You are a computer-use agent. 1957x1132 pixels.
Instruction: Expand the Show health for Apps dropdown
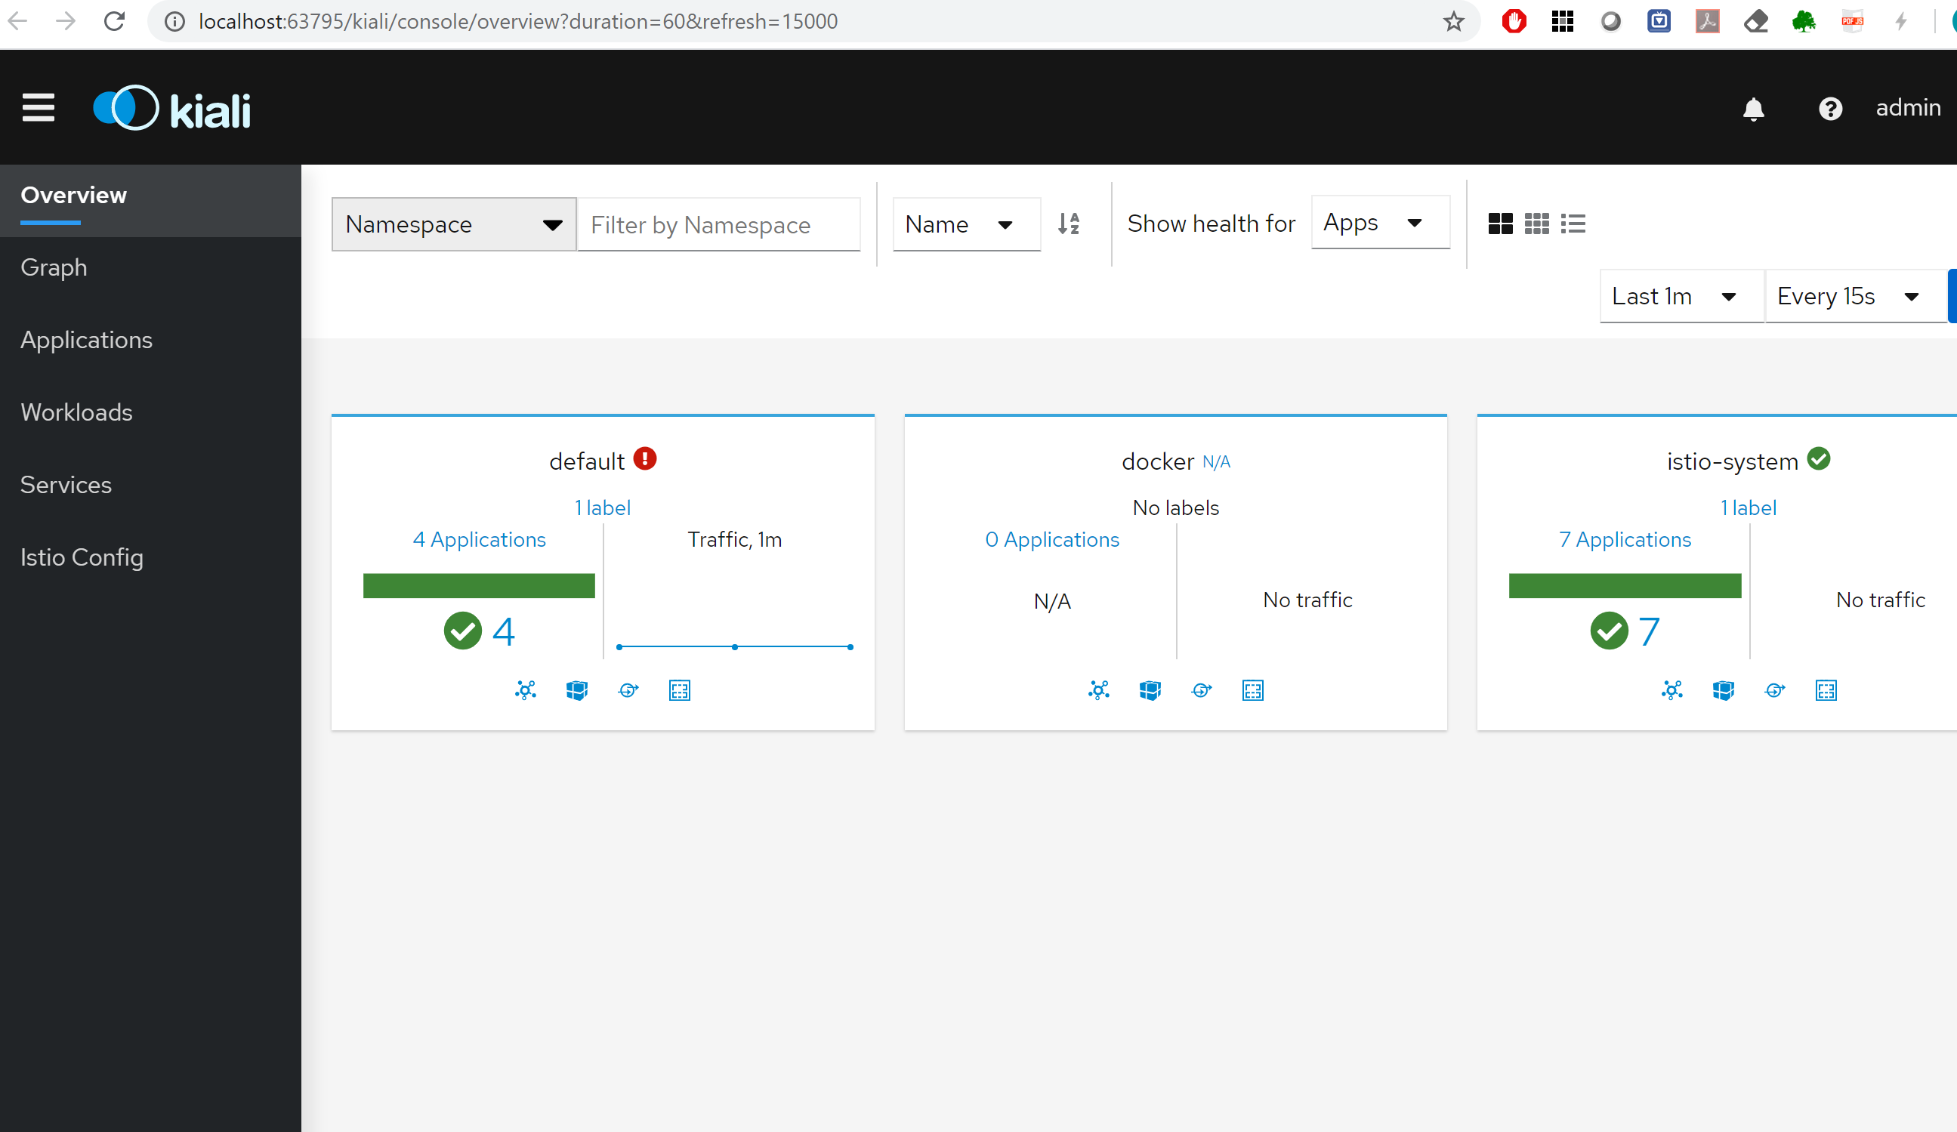[1379, 223]
